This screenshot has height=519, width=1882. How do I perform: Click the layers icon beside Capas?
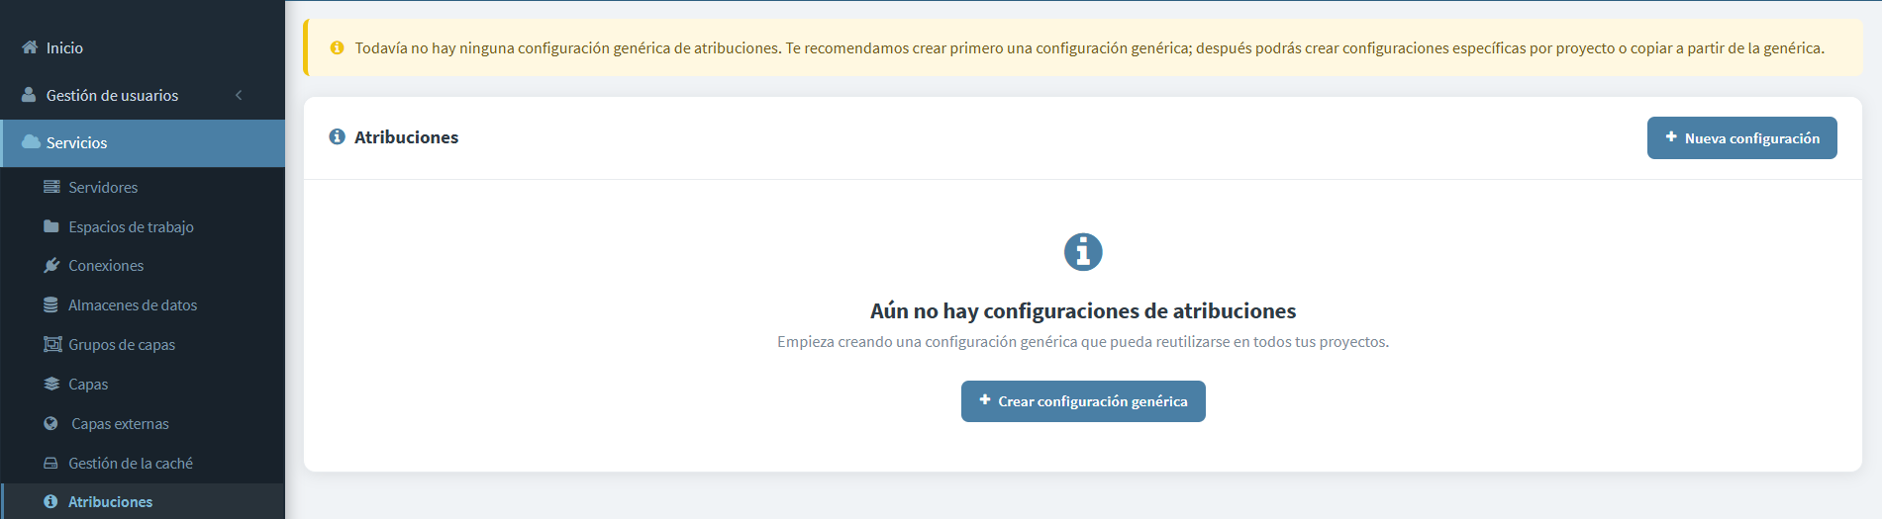coord(51,384)
